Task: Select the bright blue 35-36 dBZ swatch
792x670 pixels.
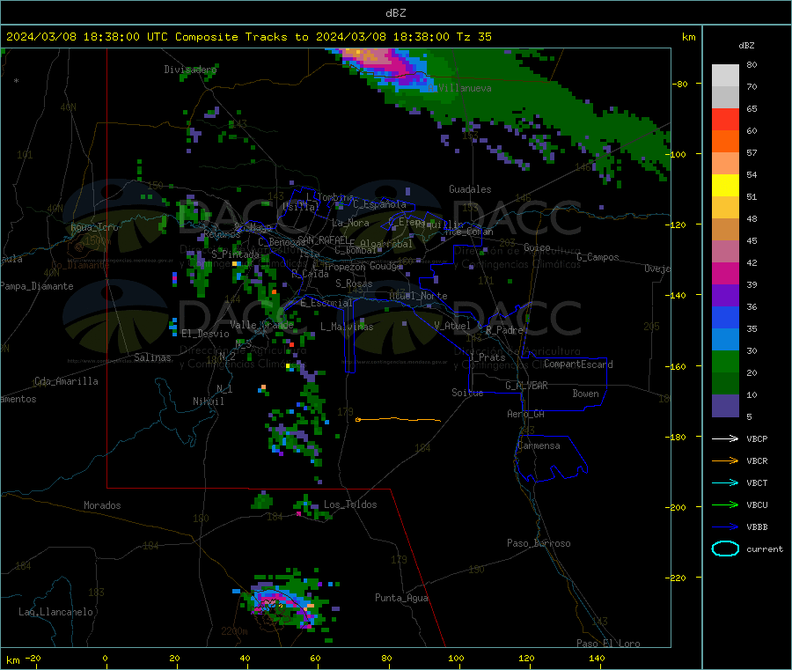Action: coord(725,317)
